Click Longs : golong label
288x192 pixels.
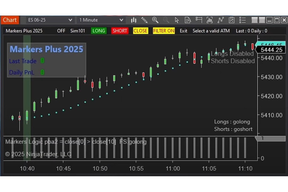pyautogui.click(x=232, y=122)
